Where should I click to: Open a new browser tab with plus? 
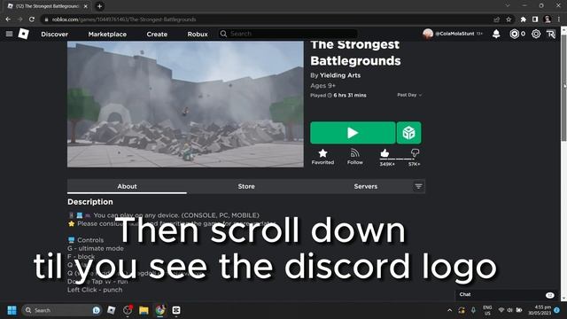[x=99, y=6]
